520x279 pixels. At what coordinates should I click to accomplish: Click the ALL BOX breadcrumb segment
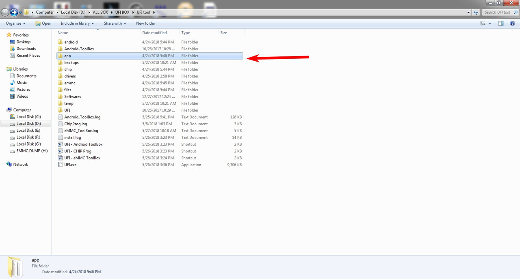(100, 12)
